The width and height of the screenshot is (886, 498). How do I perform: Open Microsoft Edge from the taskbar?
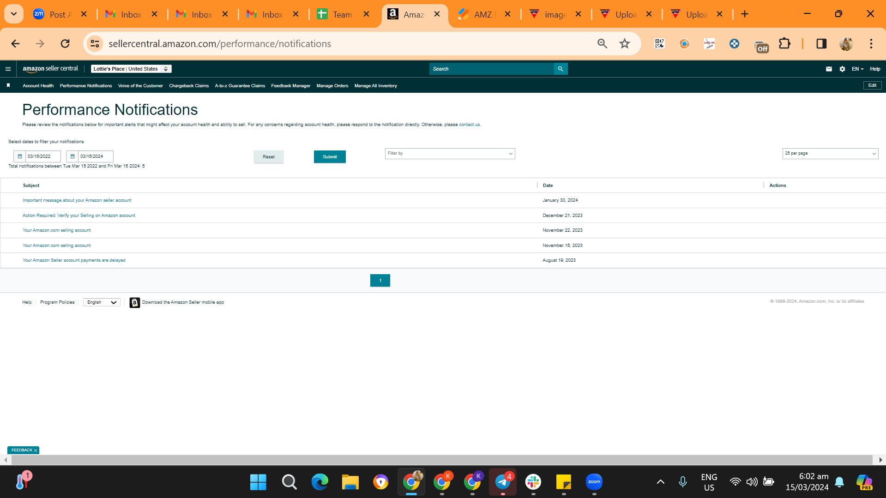coord(319,482)
